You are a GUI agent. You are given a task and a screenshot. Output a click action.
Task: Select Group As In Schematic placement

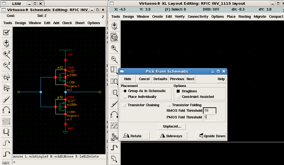[144, 91]
